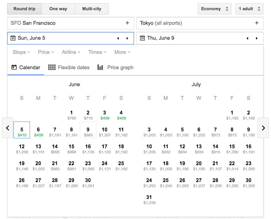Expand the Airline filter dropdown

click(71, 52)
